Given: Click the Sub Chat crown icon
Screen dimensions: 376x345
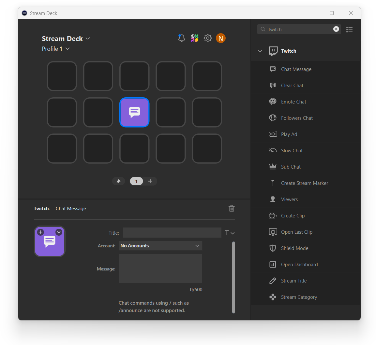Looking at the screenshot, I should pyautogui.click(x=273, y=167).
